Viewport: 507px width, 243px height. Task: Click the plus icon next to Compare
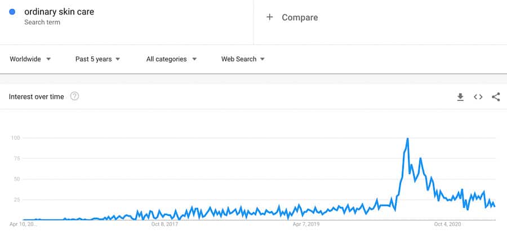click(269, 17)
